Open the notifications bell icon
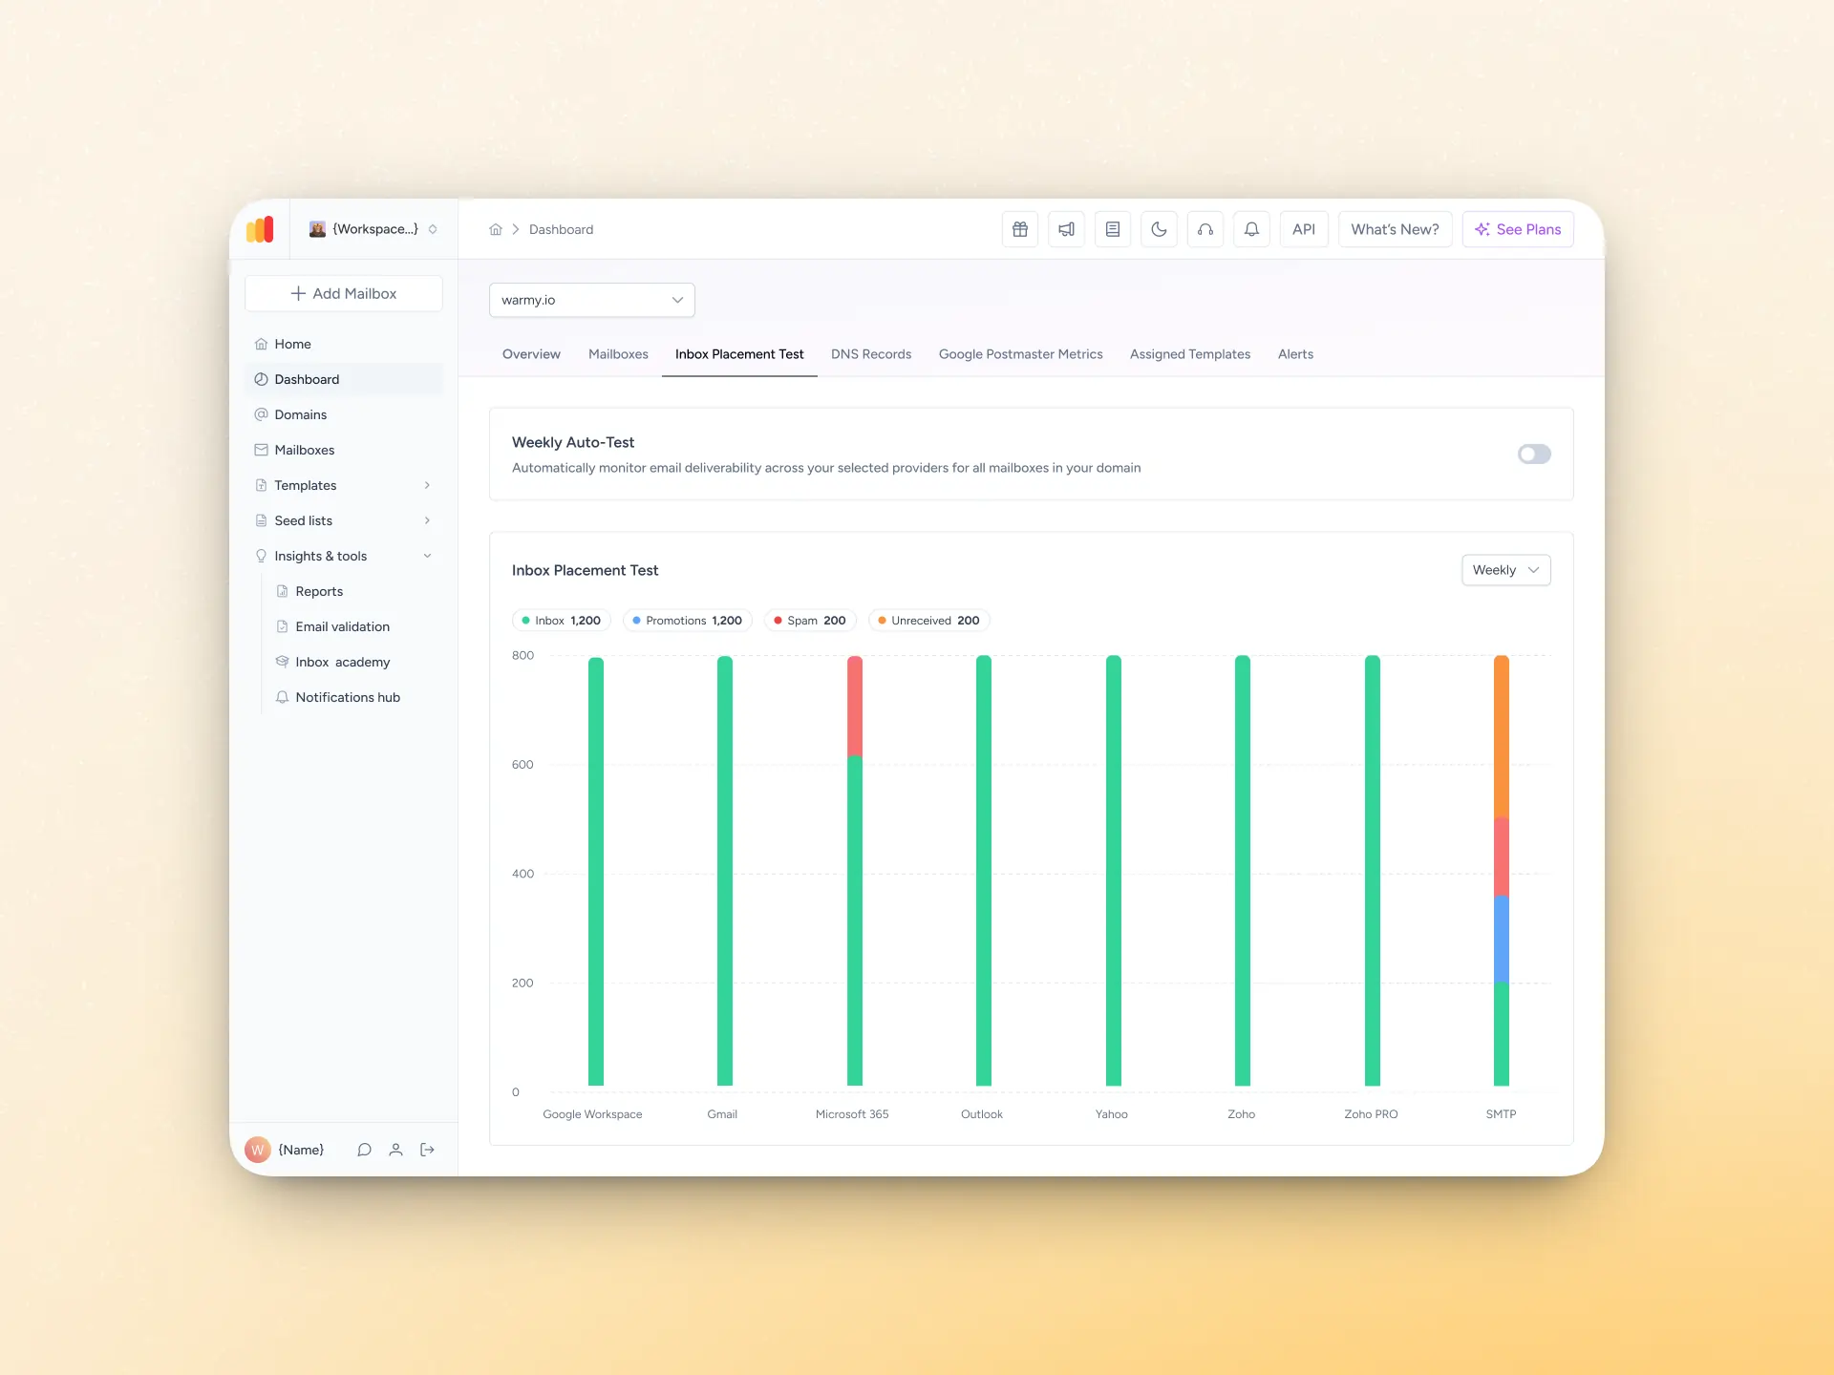This screenshot has width=1834, height=1375. click(x=1251, y=229)
